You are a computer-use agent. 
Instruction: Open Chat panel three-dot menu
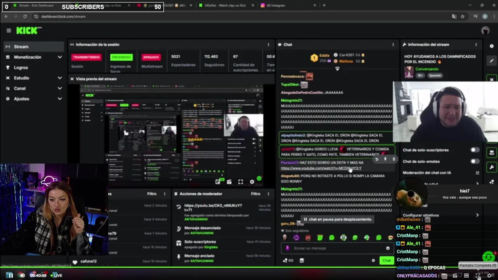click(x=393, y=44)
